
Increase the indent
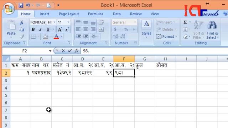pos(85,36)
